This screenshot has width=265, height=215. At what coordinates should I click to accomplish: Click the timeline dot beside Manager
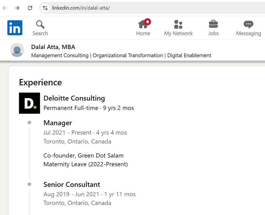[x=29, y=123]
